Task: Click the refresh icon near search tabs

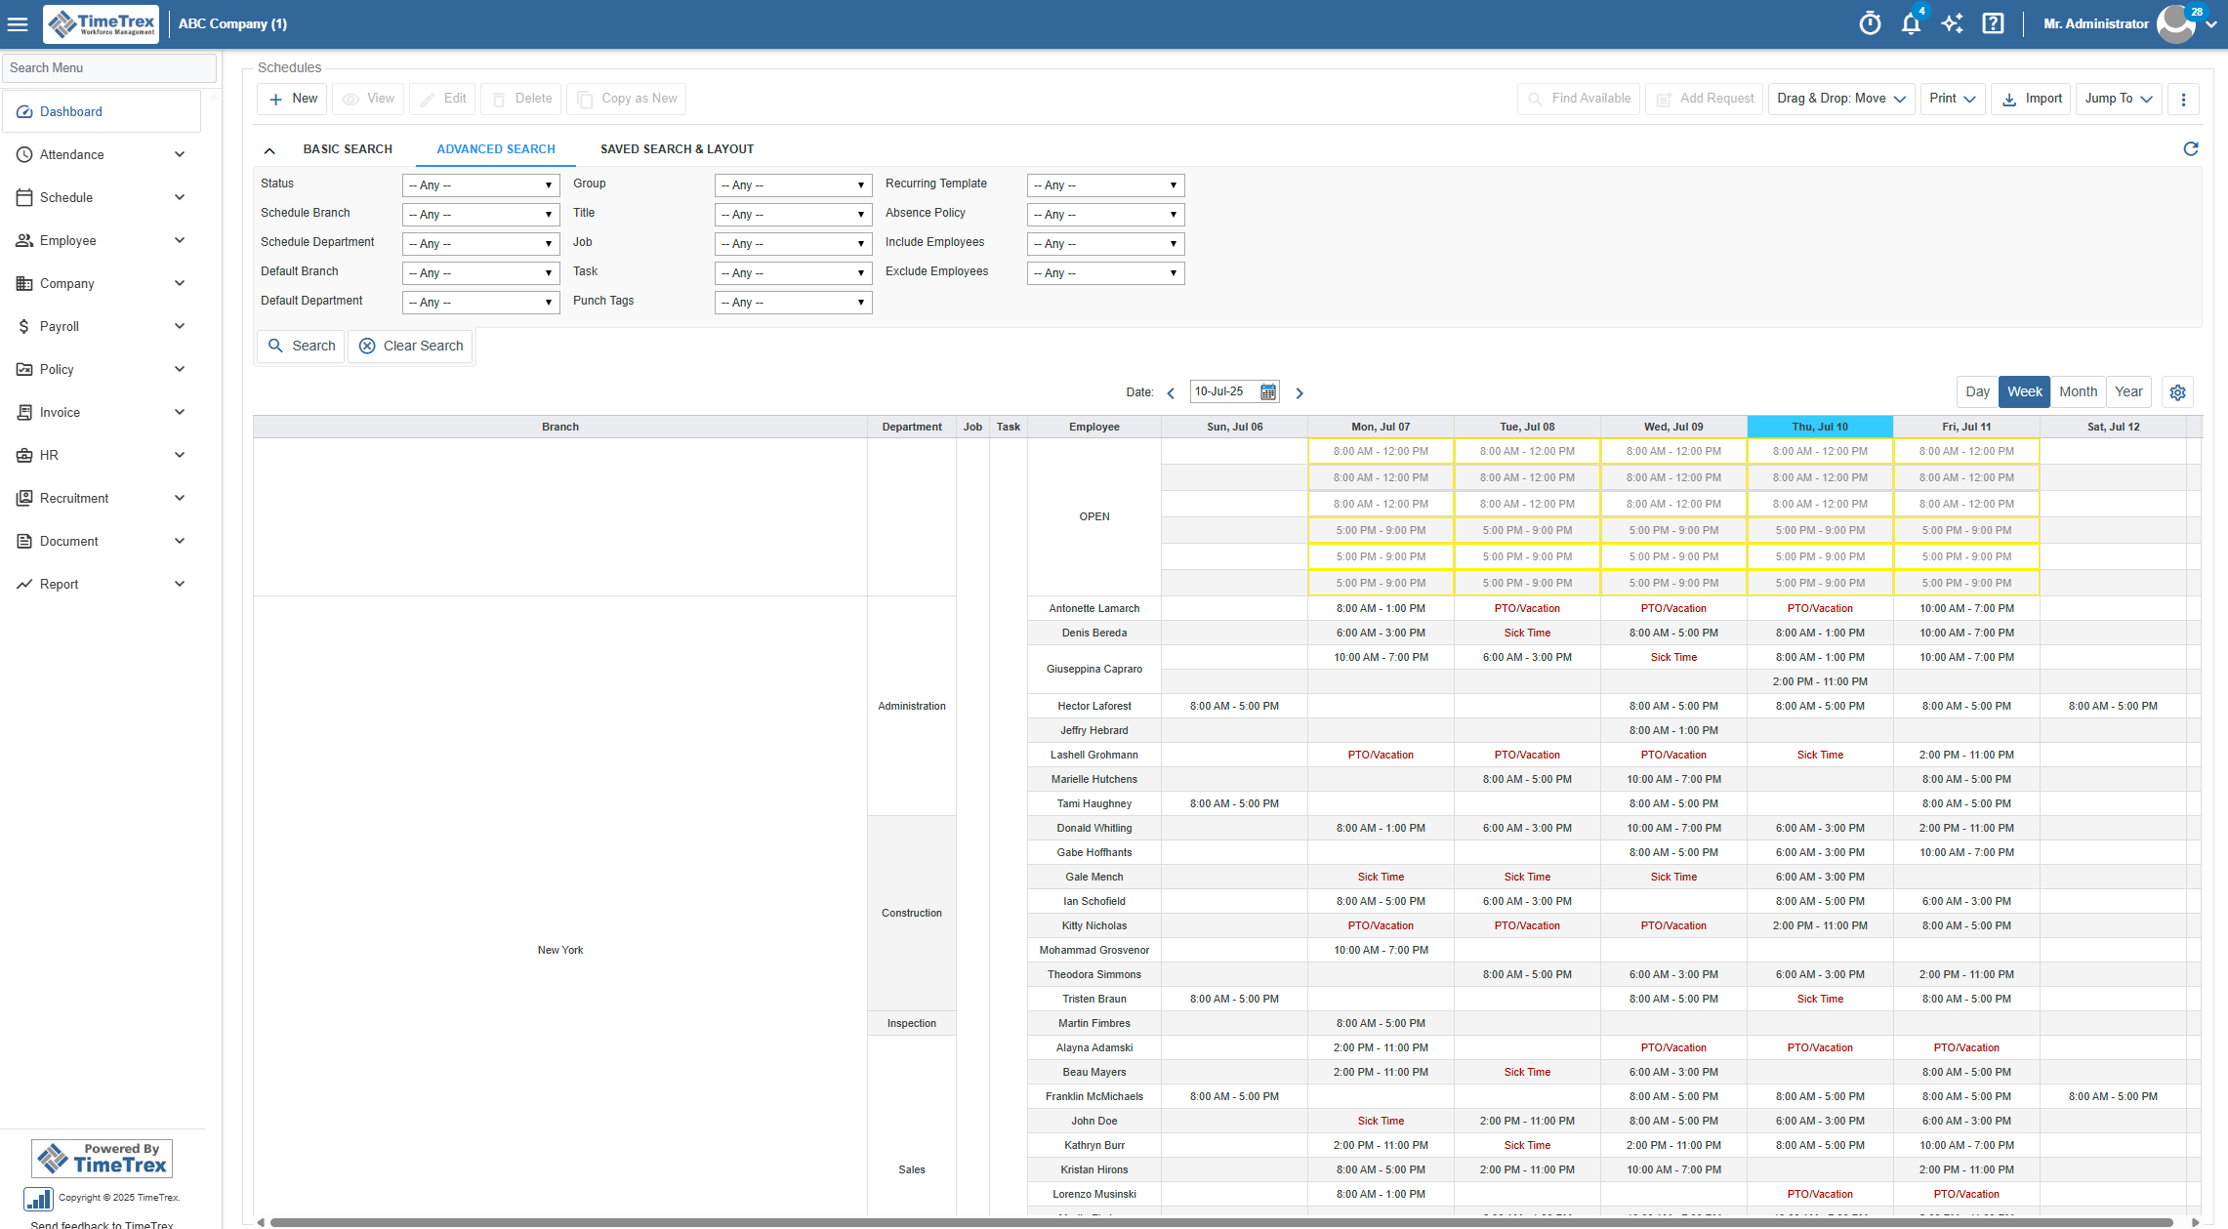Action: (x=2190, y=148)
